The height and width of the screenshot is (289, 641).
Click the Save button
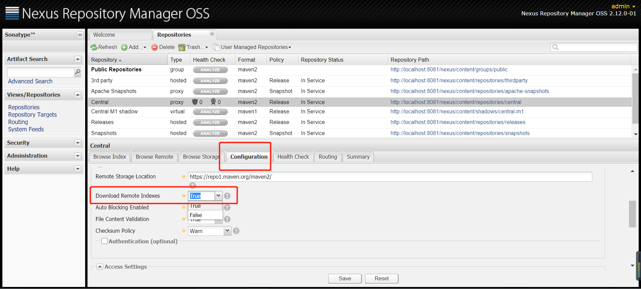pos(345,278)
